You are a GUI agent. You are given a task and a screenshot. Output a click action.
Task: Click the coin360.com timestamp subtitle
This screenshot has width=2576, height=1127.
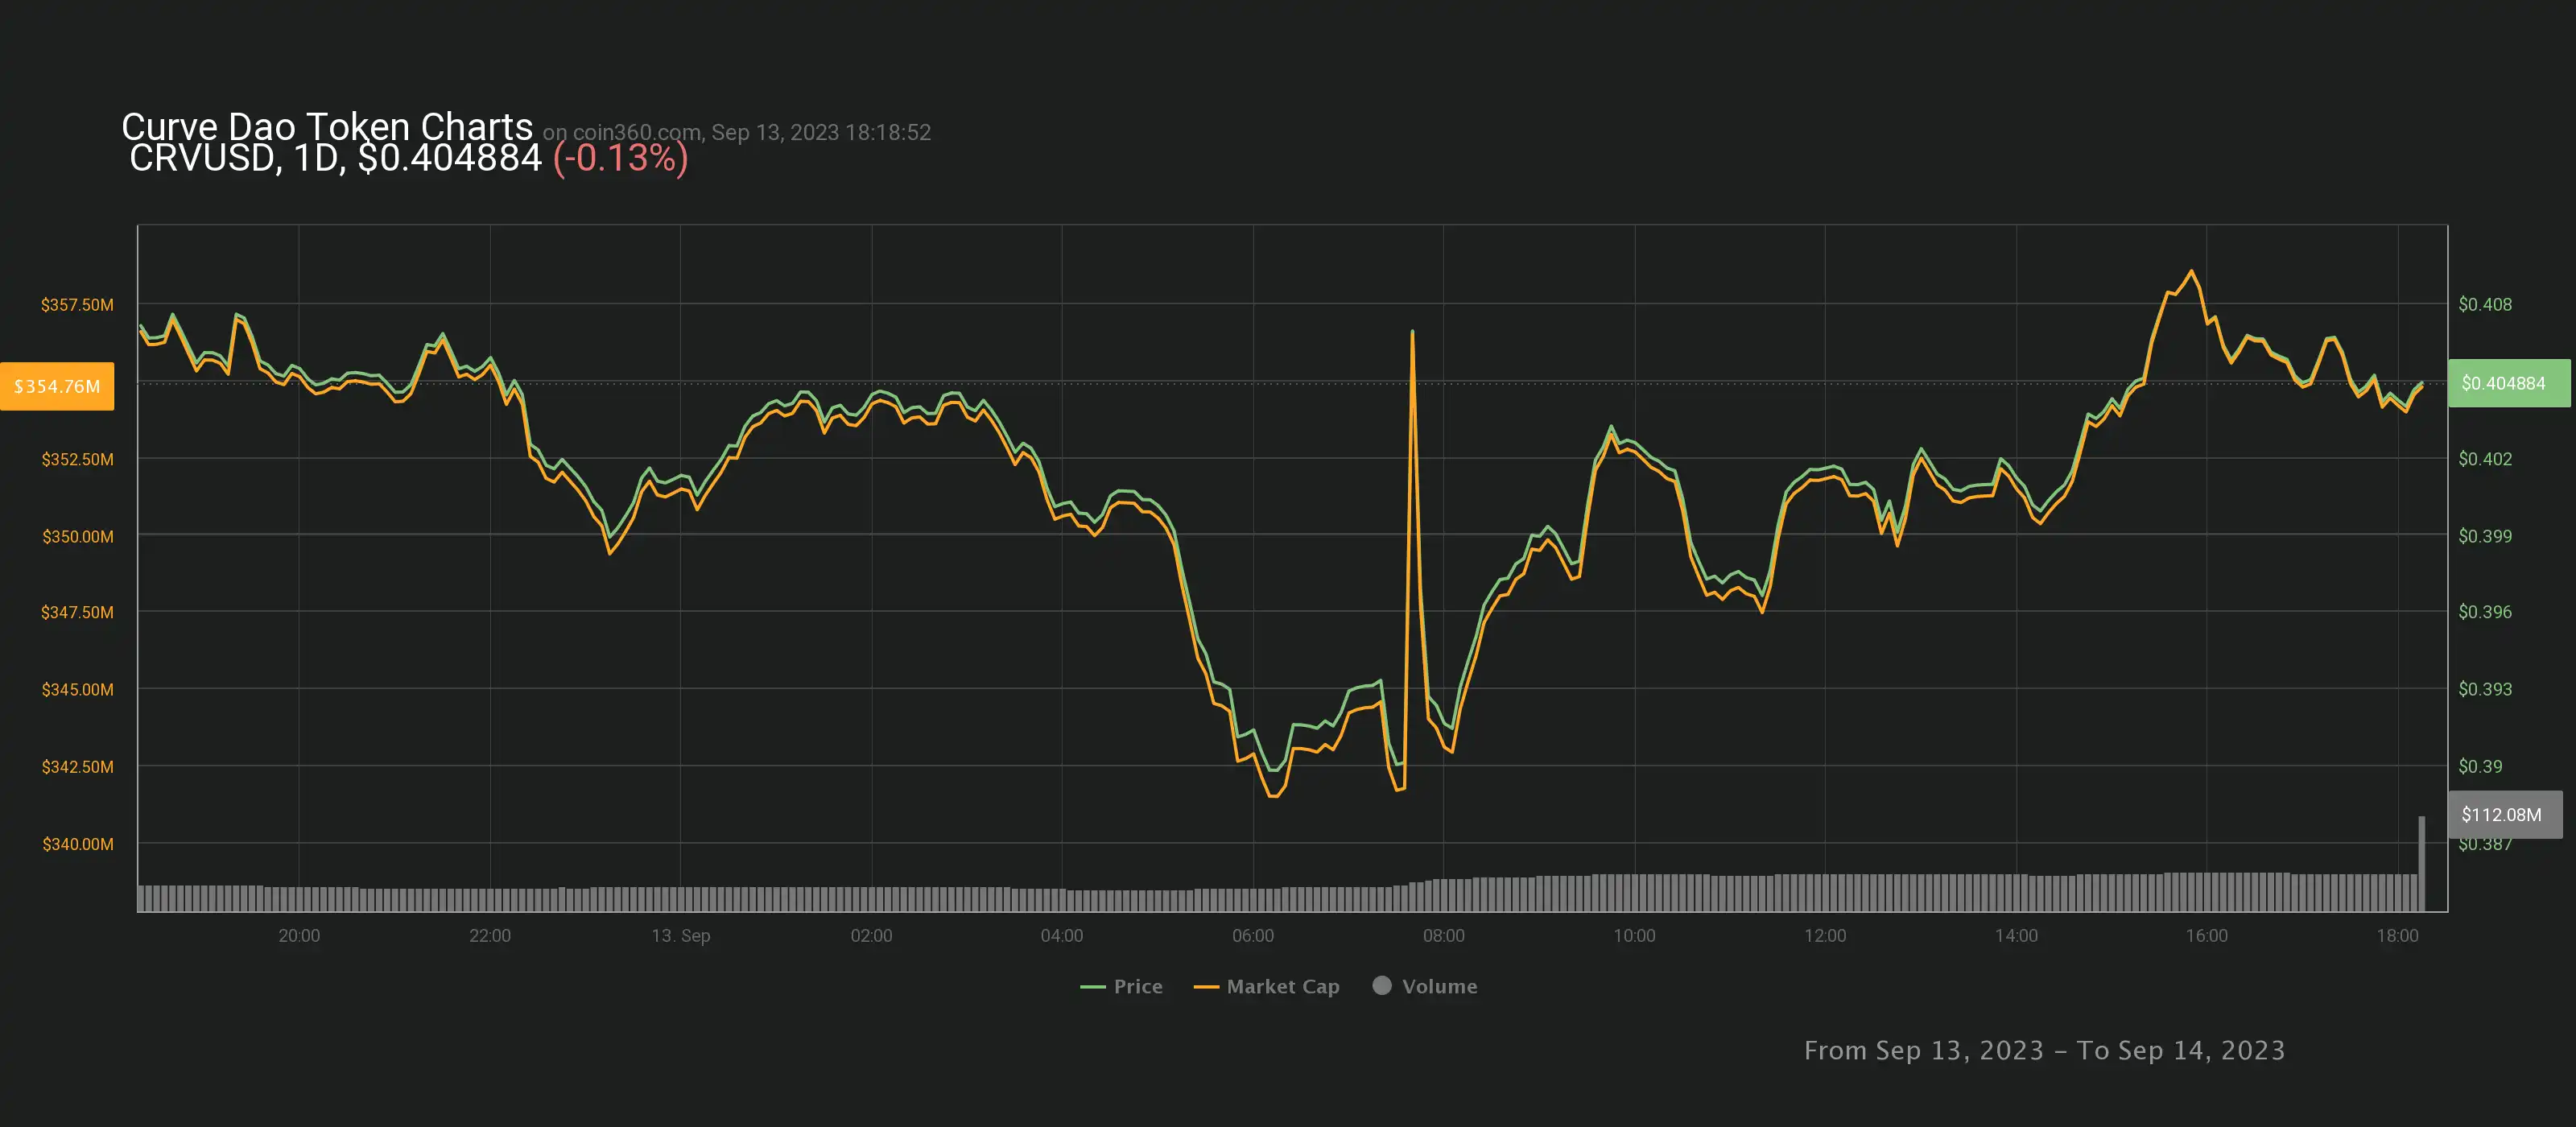(736, 132)
